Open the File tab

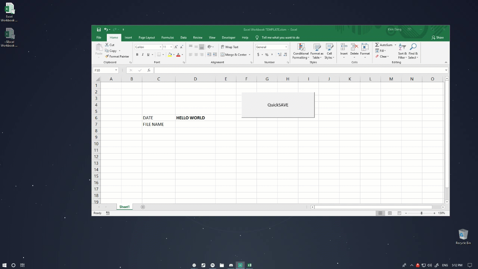(x=99, y=37)
